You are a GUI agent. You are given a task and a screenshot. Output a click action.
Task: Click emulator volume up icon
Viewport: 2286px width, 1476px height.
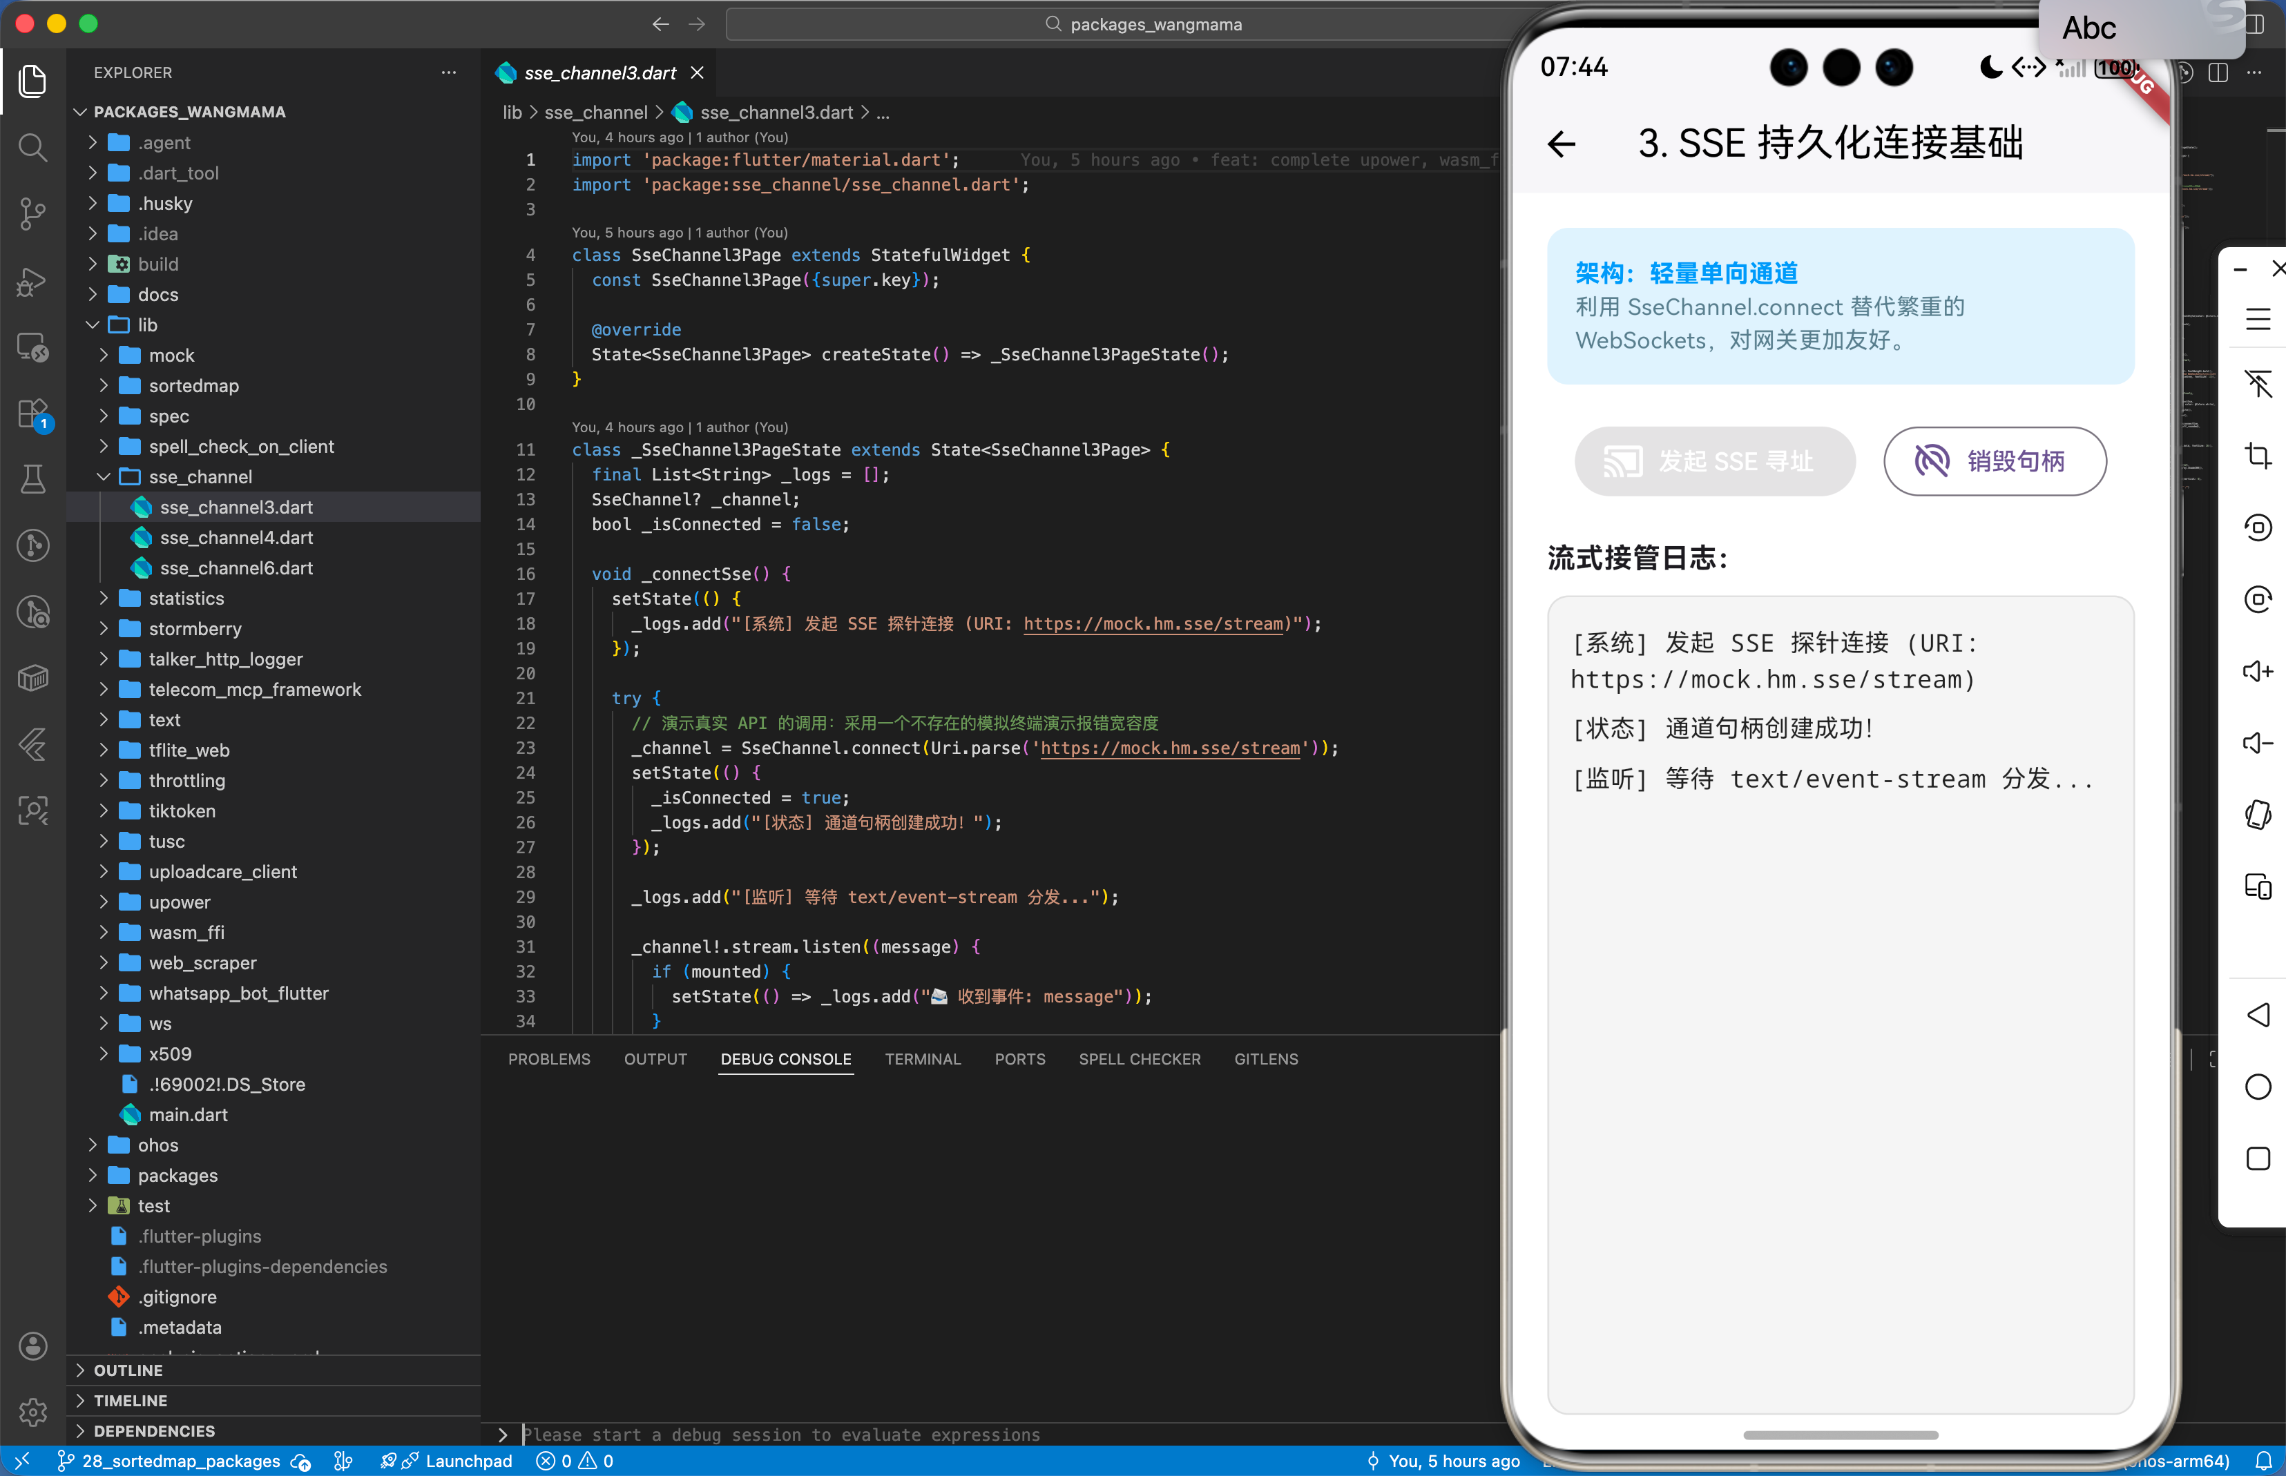tap(2257, 671)
